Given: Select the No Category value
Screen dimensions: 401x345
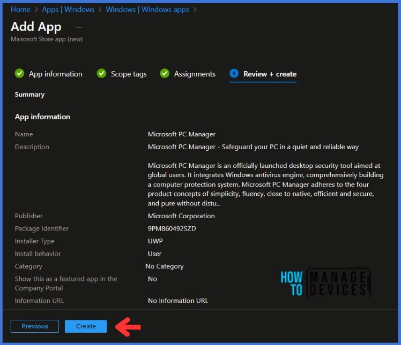Looking at the screenshot, I should [x=165, y=266].
